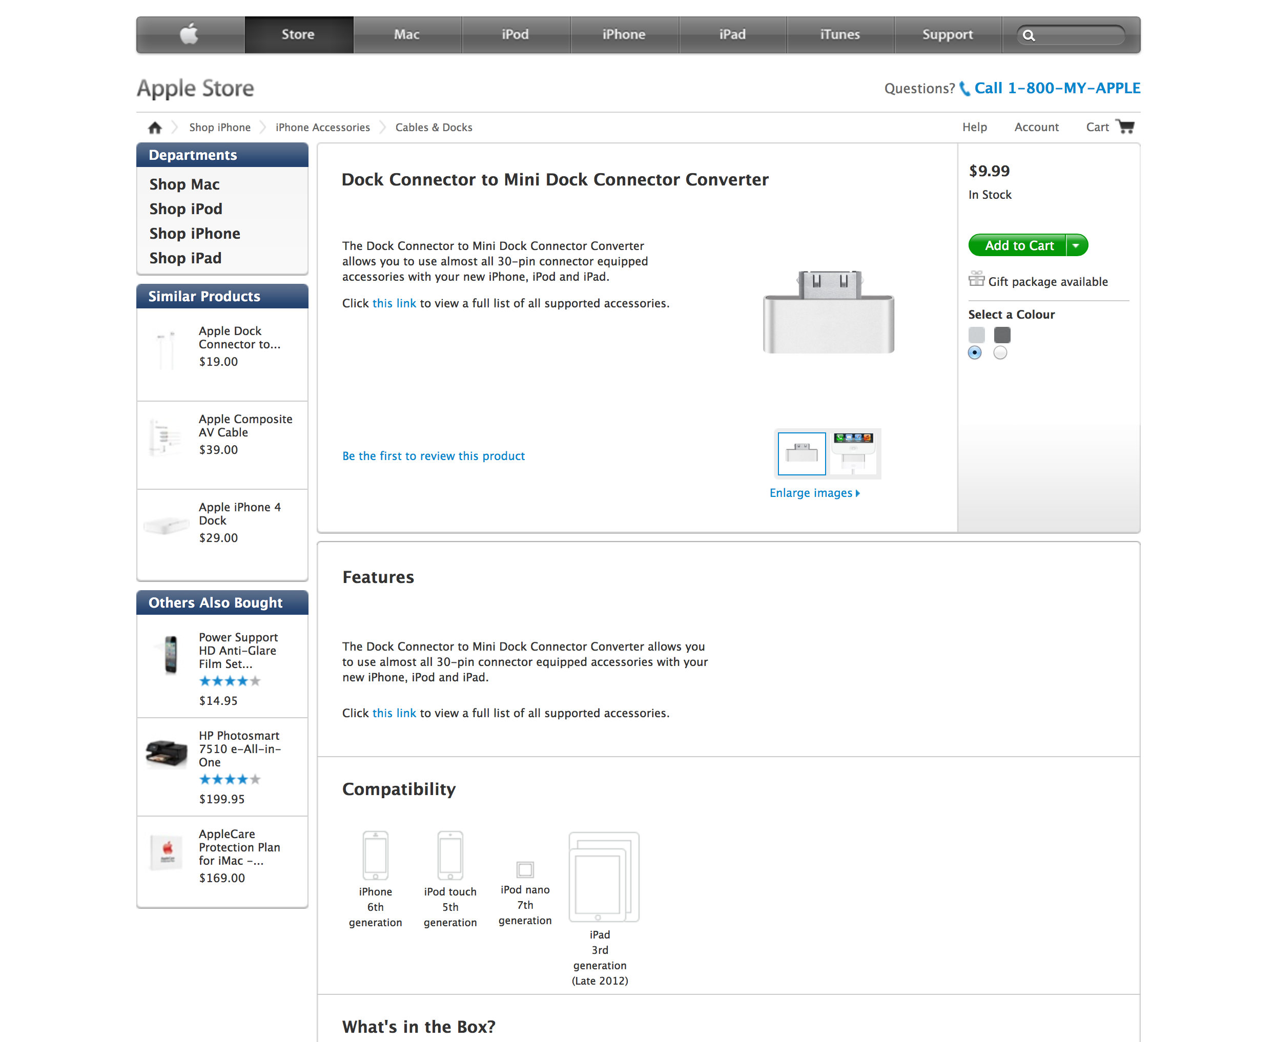The image size is (1274, 1042).
Task: Expand the Add to Cart dropdown arrow
Action: pyautogui.click(x=1077, y=245)
